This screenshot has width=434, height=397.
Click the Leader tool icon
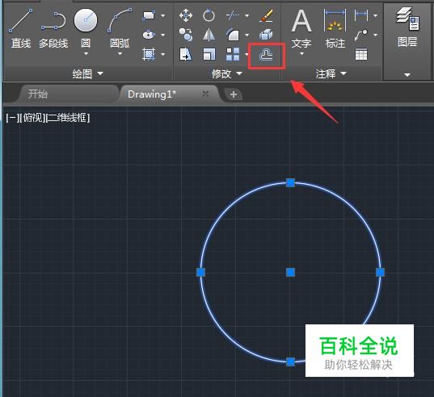tap(361, 35)
